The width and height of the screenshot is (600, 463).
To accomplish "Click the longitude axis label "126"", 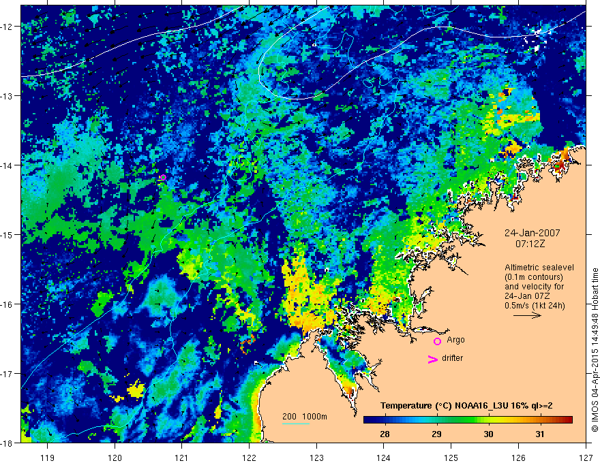I will point(518,458).
